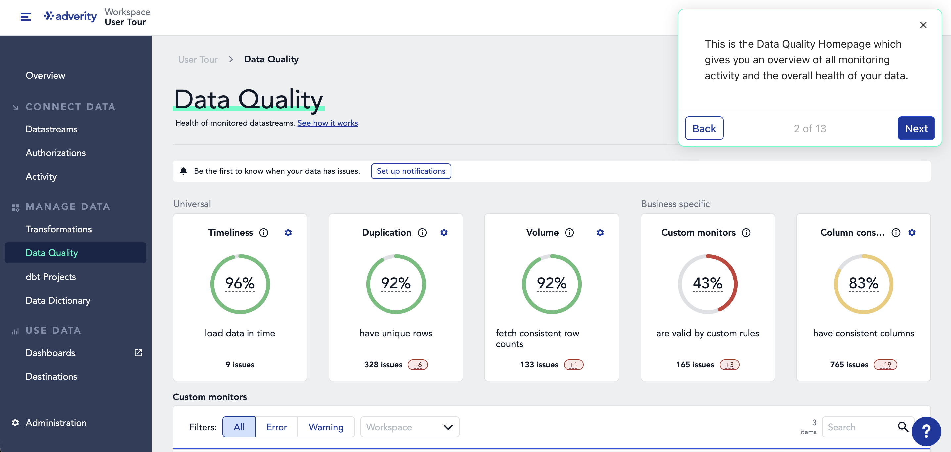The width and height of the screenshot is (951, 452).
Task: Click the Column consistency +19 badge
Action: click(885, 365)
